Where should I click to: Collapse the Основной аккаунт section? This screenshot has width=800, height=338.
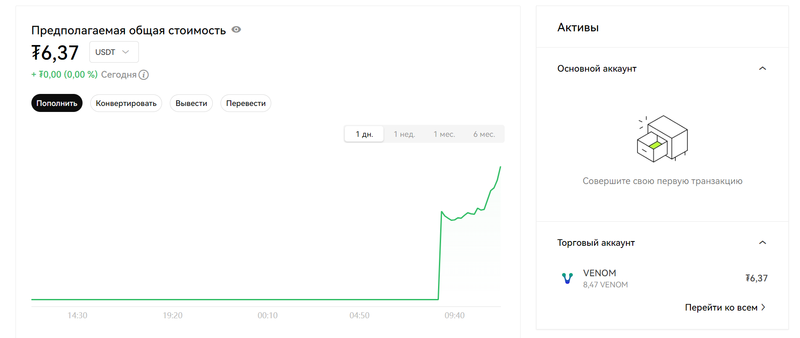pyautogui.click(x=762, y=69)
